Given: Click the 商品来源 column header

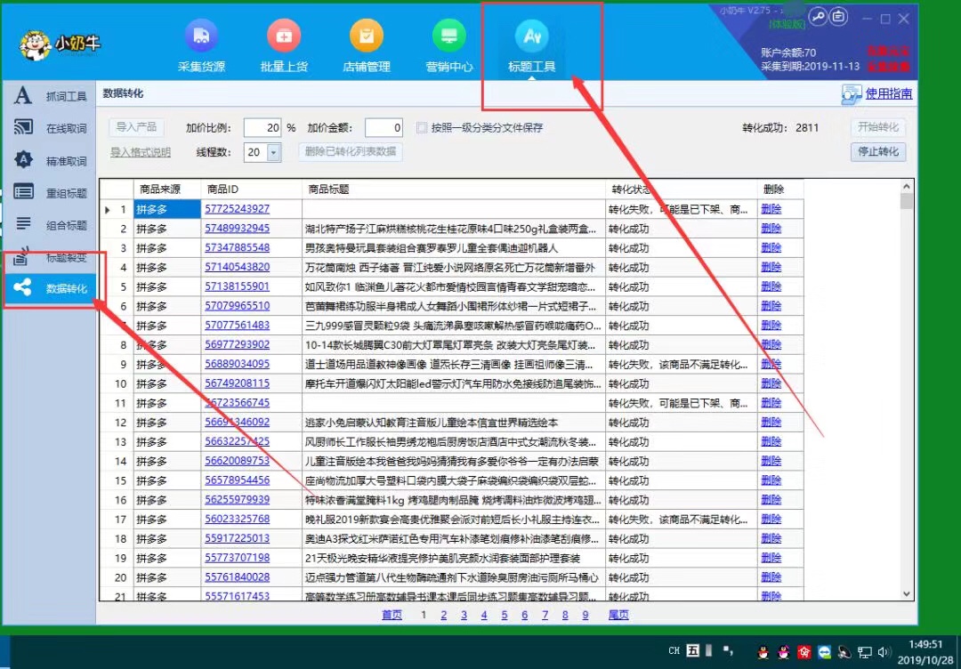Looking at the screenshot, I should point(166,189).
